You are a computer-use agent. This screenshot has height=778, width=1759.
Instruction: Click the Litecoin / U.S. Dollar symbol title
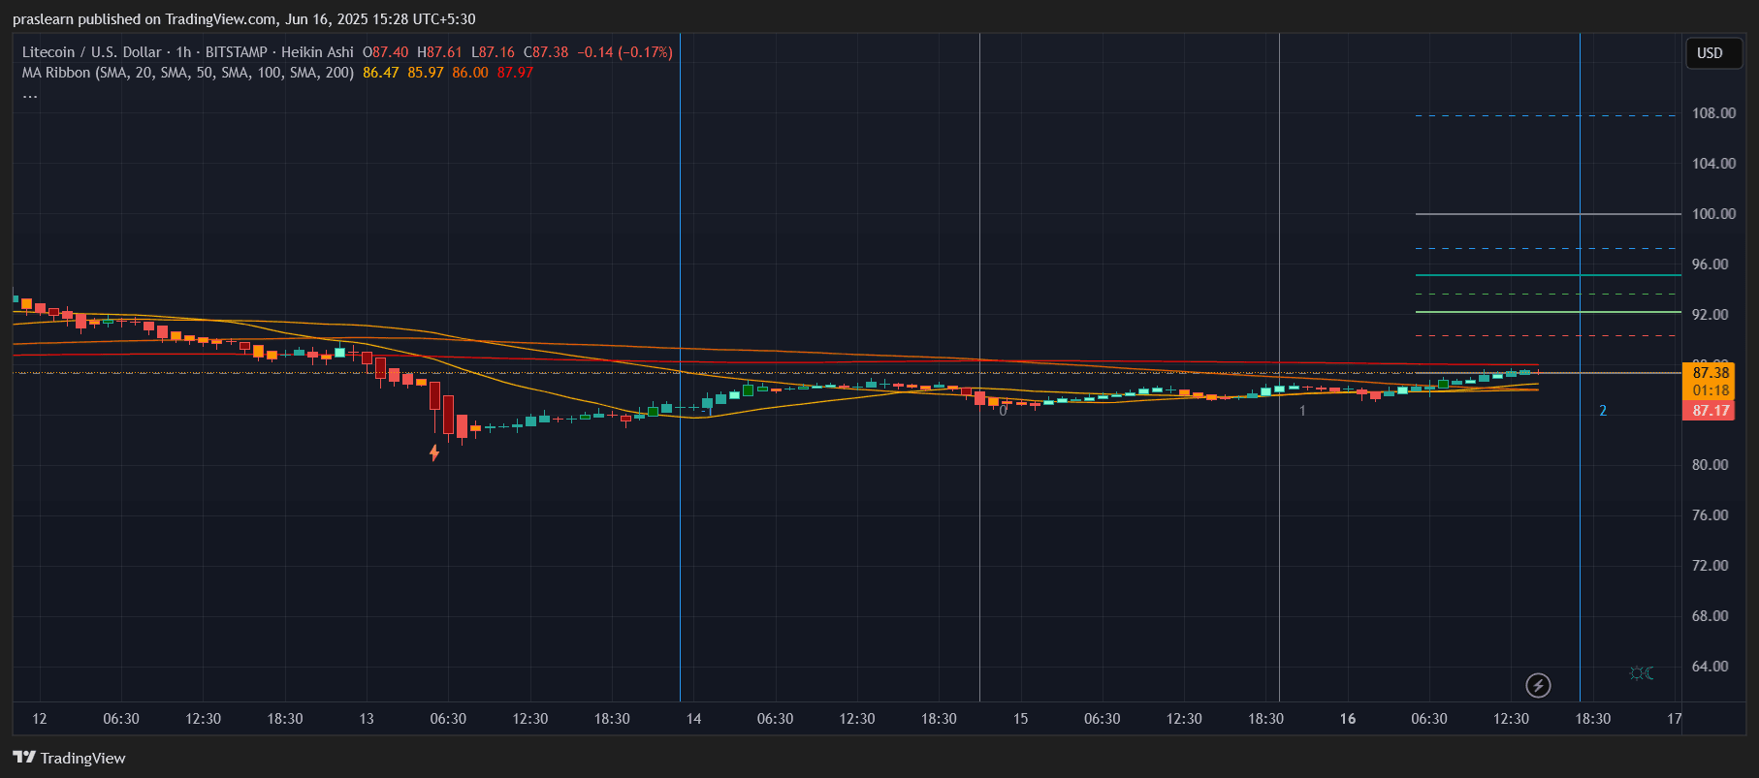pyautogui.click(x=91, y=52)
